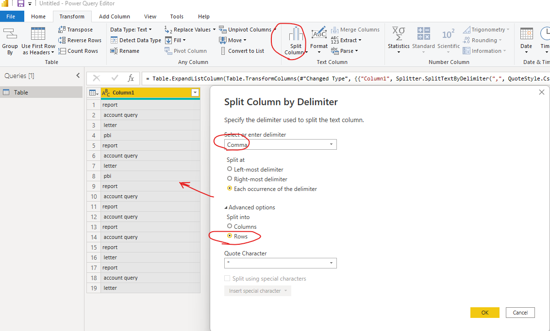Click the Merge Columns button

355,30
